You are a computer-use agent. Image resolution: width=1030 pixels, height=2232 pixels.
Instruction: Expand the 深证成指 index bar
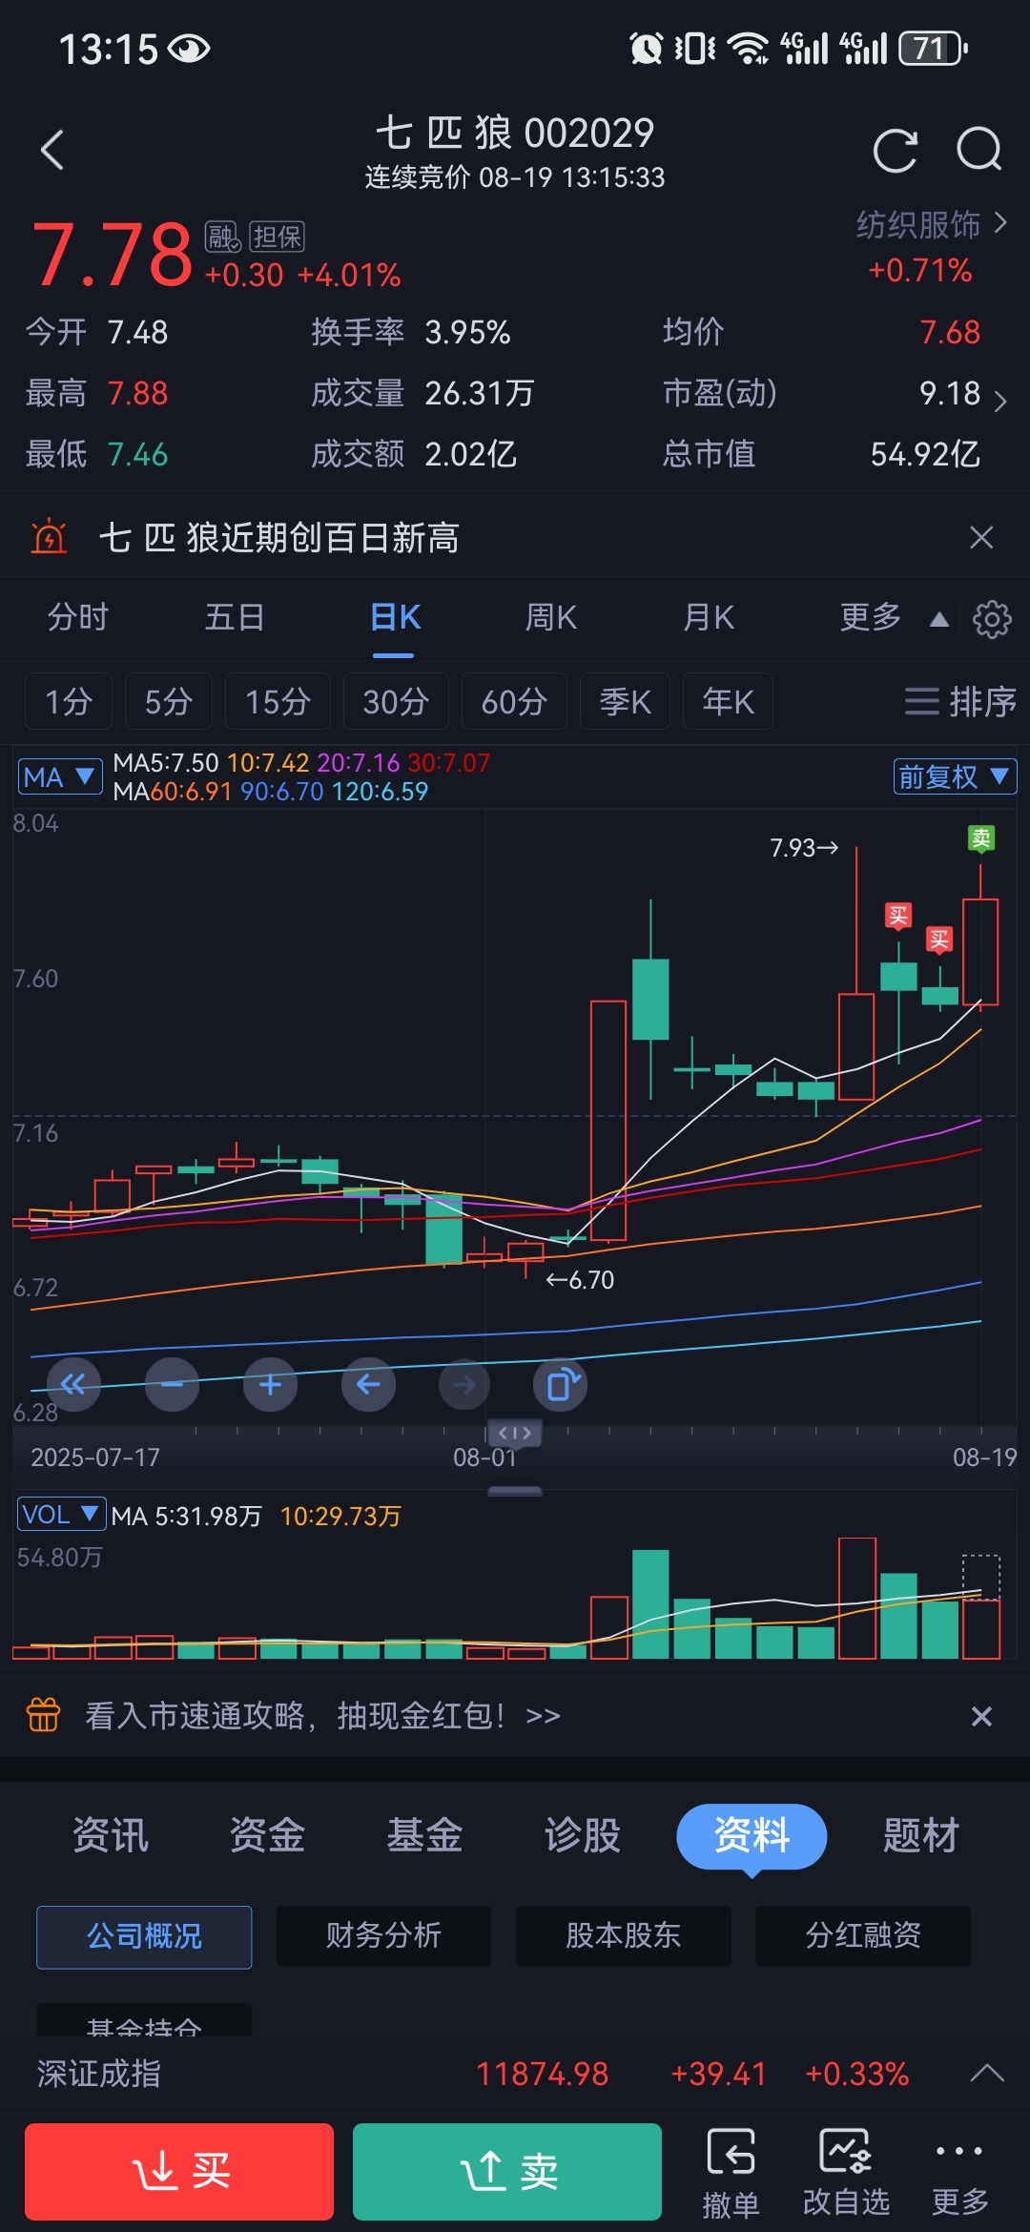(x=987, y=2074)
